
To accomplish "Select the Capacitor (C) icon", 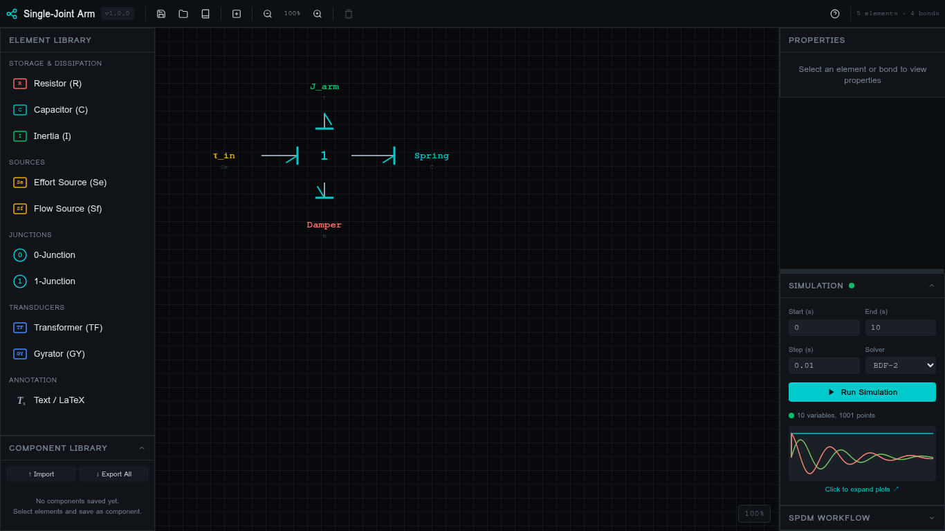I will (20, 110).
